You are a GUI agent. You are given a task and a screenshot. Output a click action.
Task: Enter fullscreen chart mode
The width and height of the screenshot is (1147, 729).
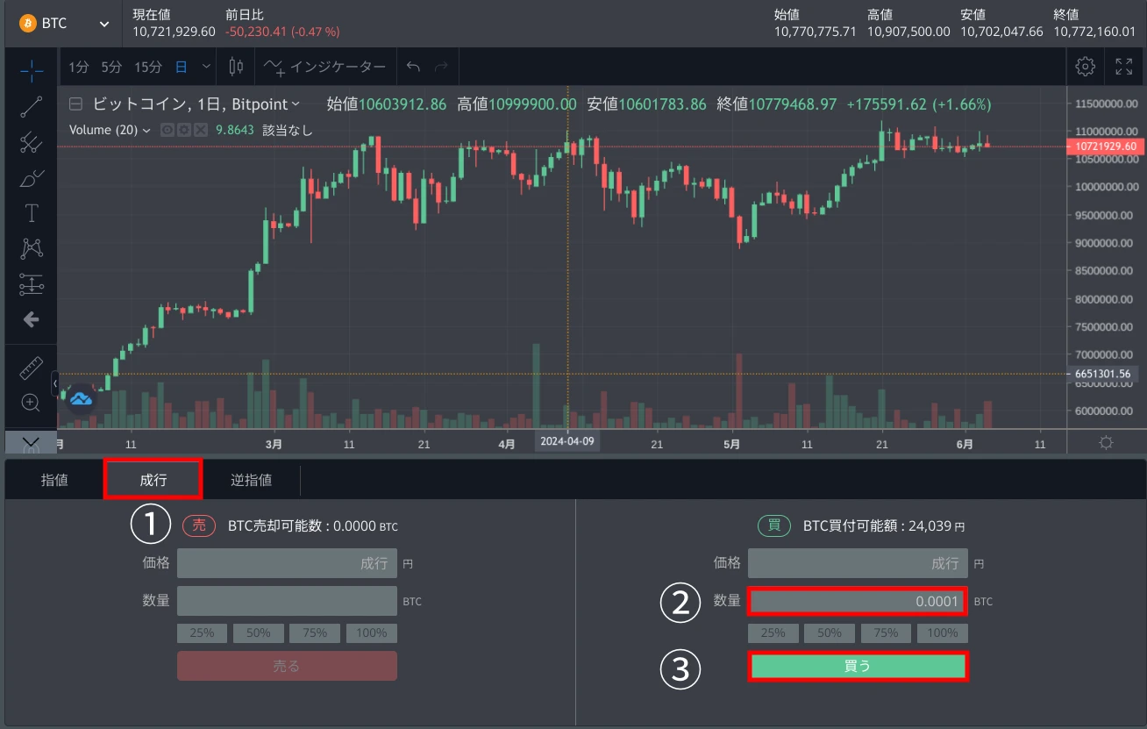(1123, 67)
